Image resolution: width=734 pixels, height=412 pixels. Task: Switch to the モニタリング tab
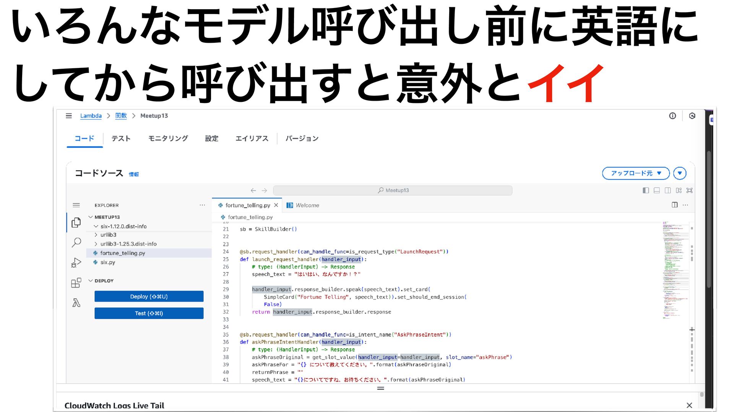click(168, 138)
